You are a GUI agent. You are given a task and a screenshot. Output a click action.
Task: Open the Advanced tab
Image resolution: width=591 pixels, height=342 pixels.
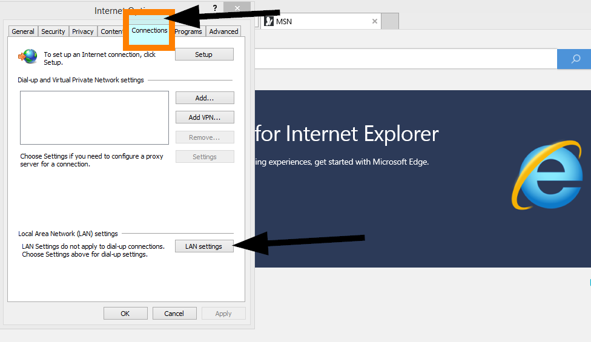[x=223, y=31]
